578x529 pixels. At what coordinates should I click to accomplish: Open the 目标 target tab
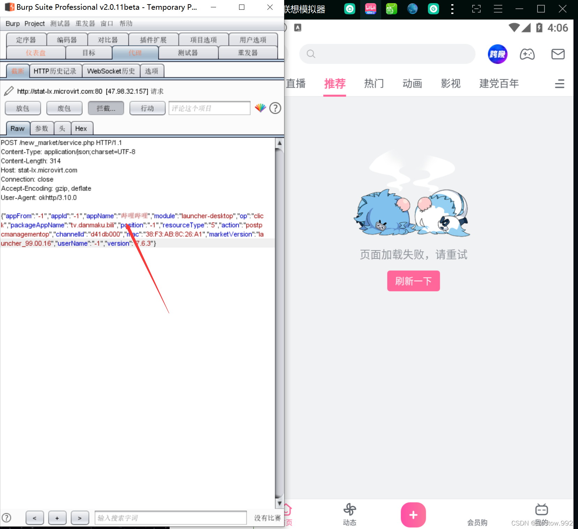pos(89,53)
